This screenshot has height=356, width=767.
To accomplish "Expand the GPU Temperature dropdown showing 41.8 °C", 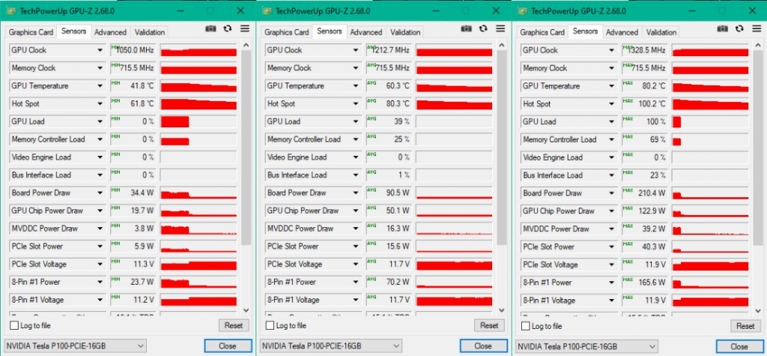I will click(100, 86).
